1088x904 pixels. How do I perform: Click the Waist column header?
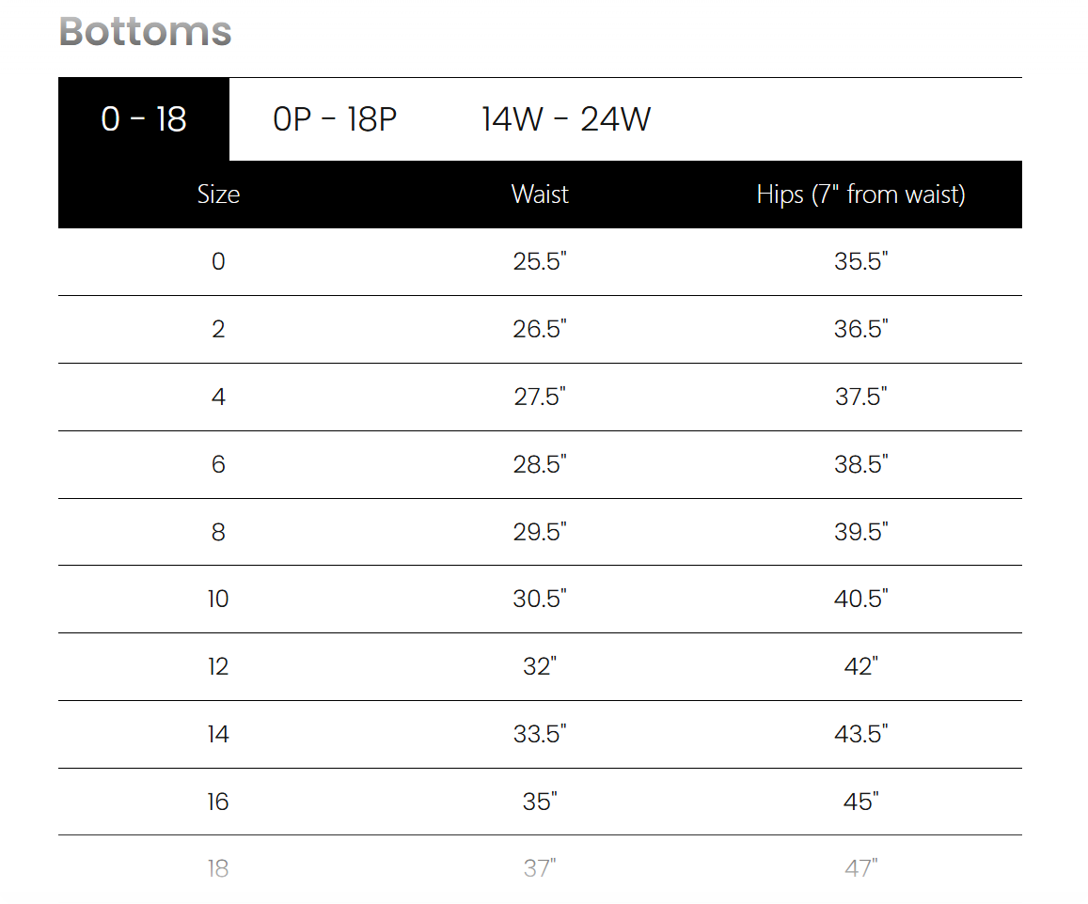pyautogui.click(x=540, y=195)
